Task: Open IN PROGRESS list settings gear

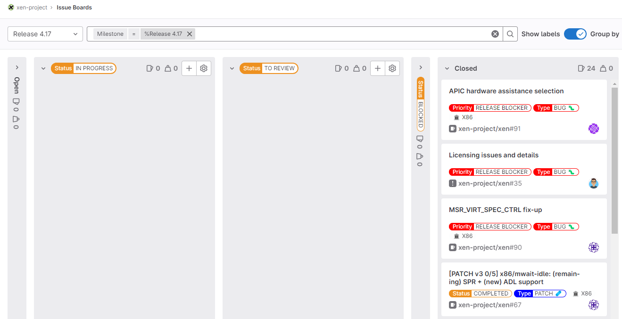Action: (204, 68)
